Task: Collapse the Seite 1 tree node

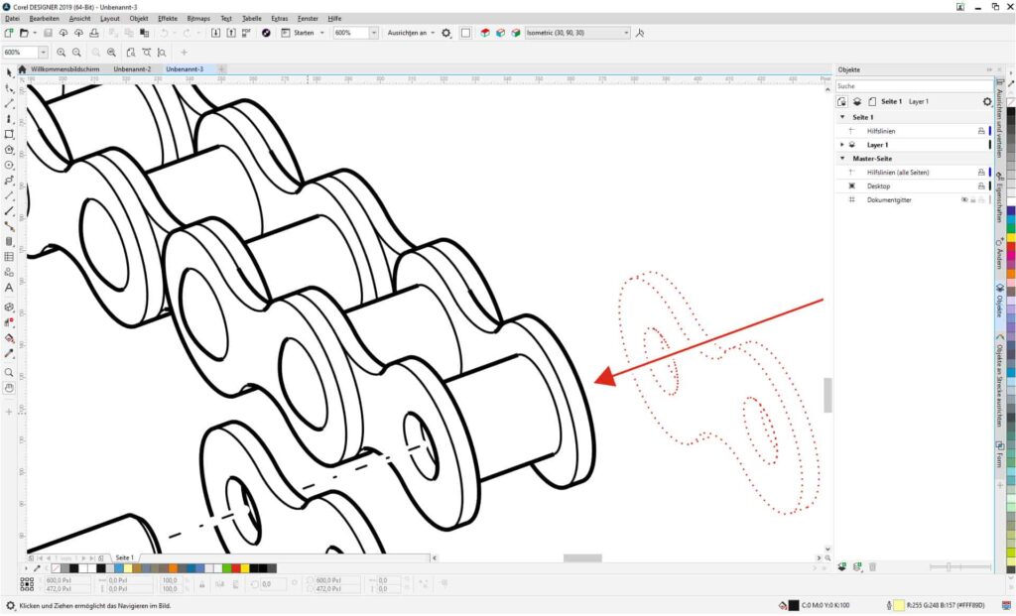Action: click(x=842, y=117)
